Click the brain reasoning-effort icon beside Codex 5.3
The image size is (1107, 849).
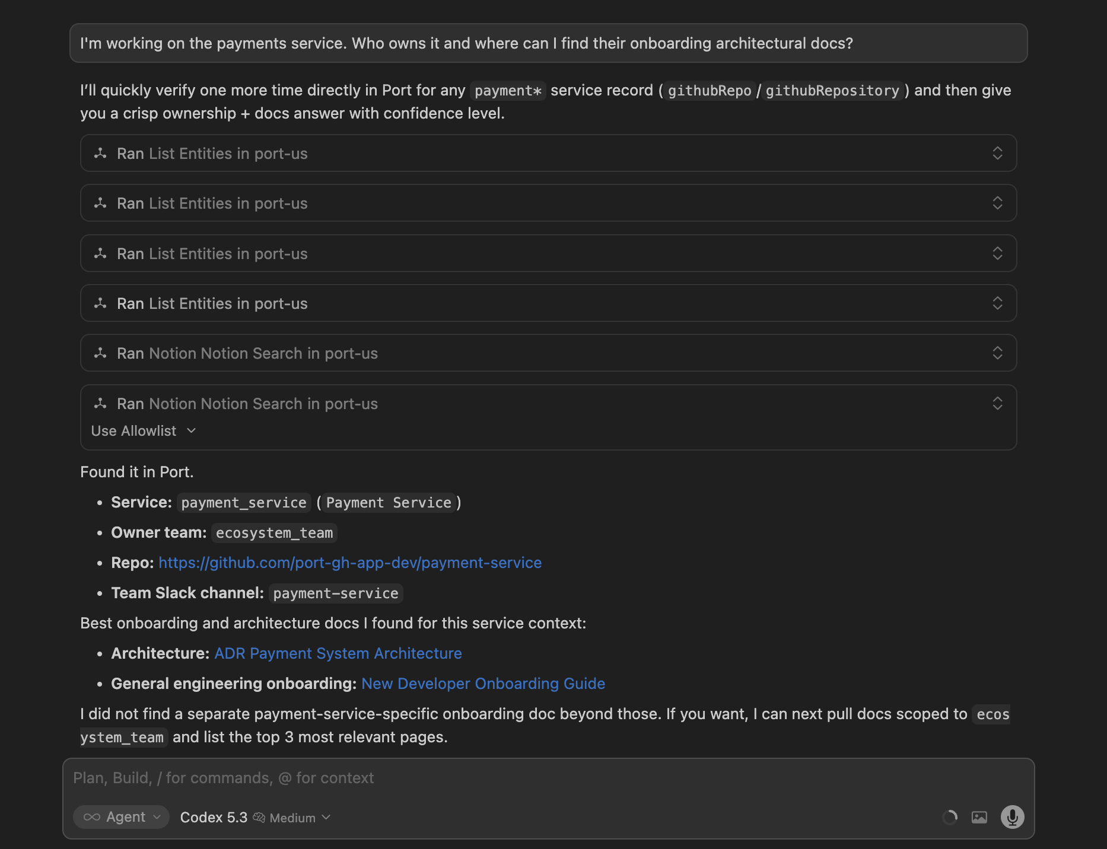259,818
